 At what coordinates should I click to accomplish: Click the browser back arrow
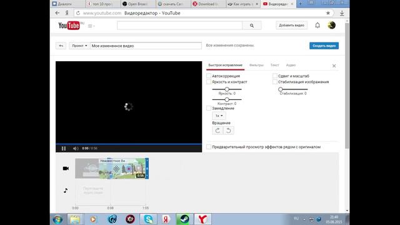(57, 13)
